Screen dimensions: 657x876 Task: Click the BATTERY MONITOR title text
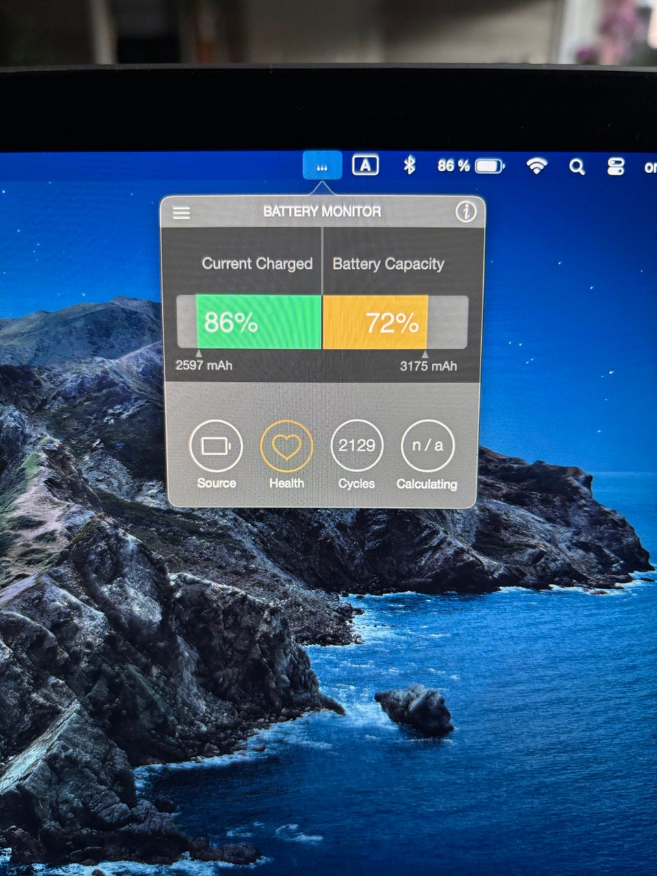(x=322, y=211)
